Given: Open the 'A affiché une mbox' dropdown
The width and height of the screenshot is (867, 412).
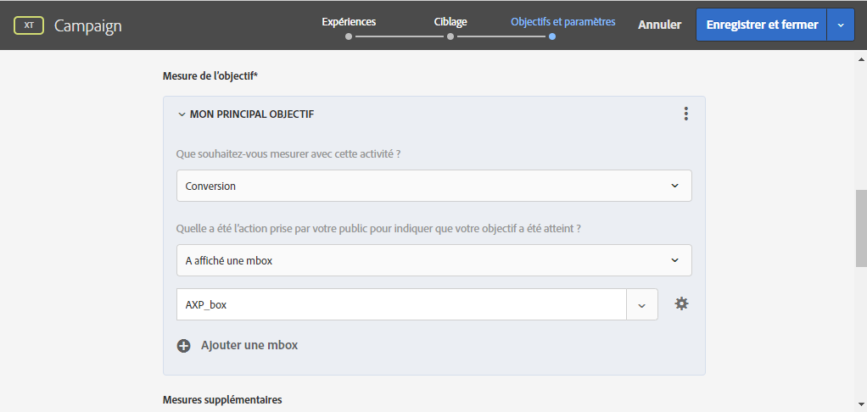Looking at the screenshot, I should [x=433, y=260].
